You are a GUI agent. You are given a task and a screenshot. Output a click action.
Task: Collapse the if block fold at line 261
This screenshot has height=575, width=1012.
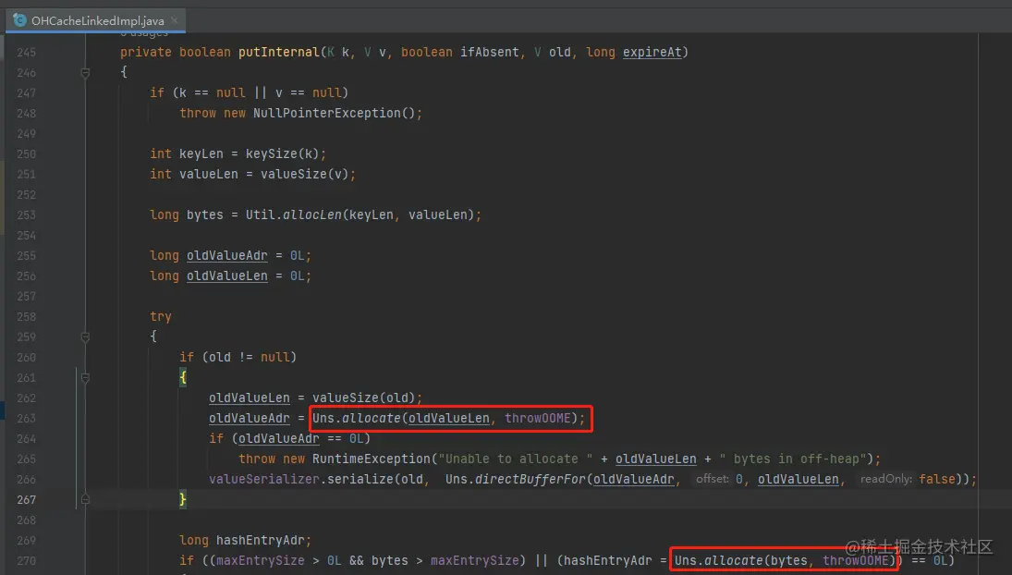(85, 377)
